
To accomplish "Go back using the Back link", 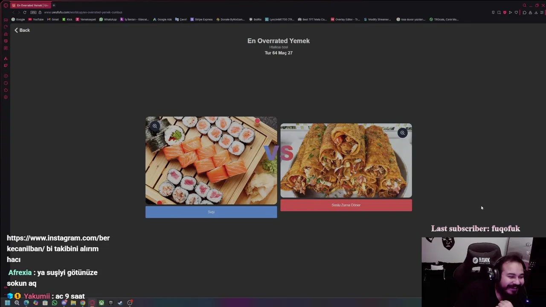I will (22, 30).
